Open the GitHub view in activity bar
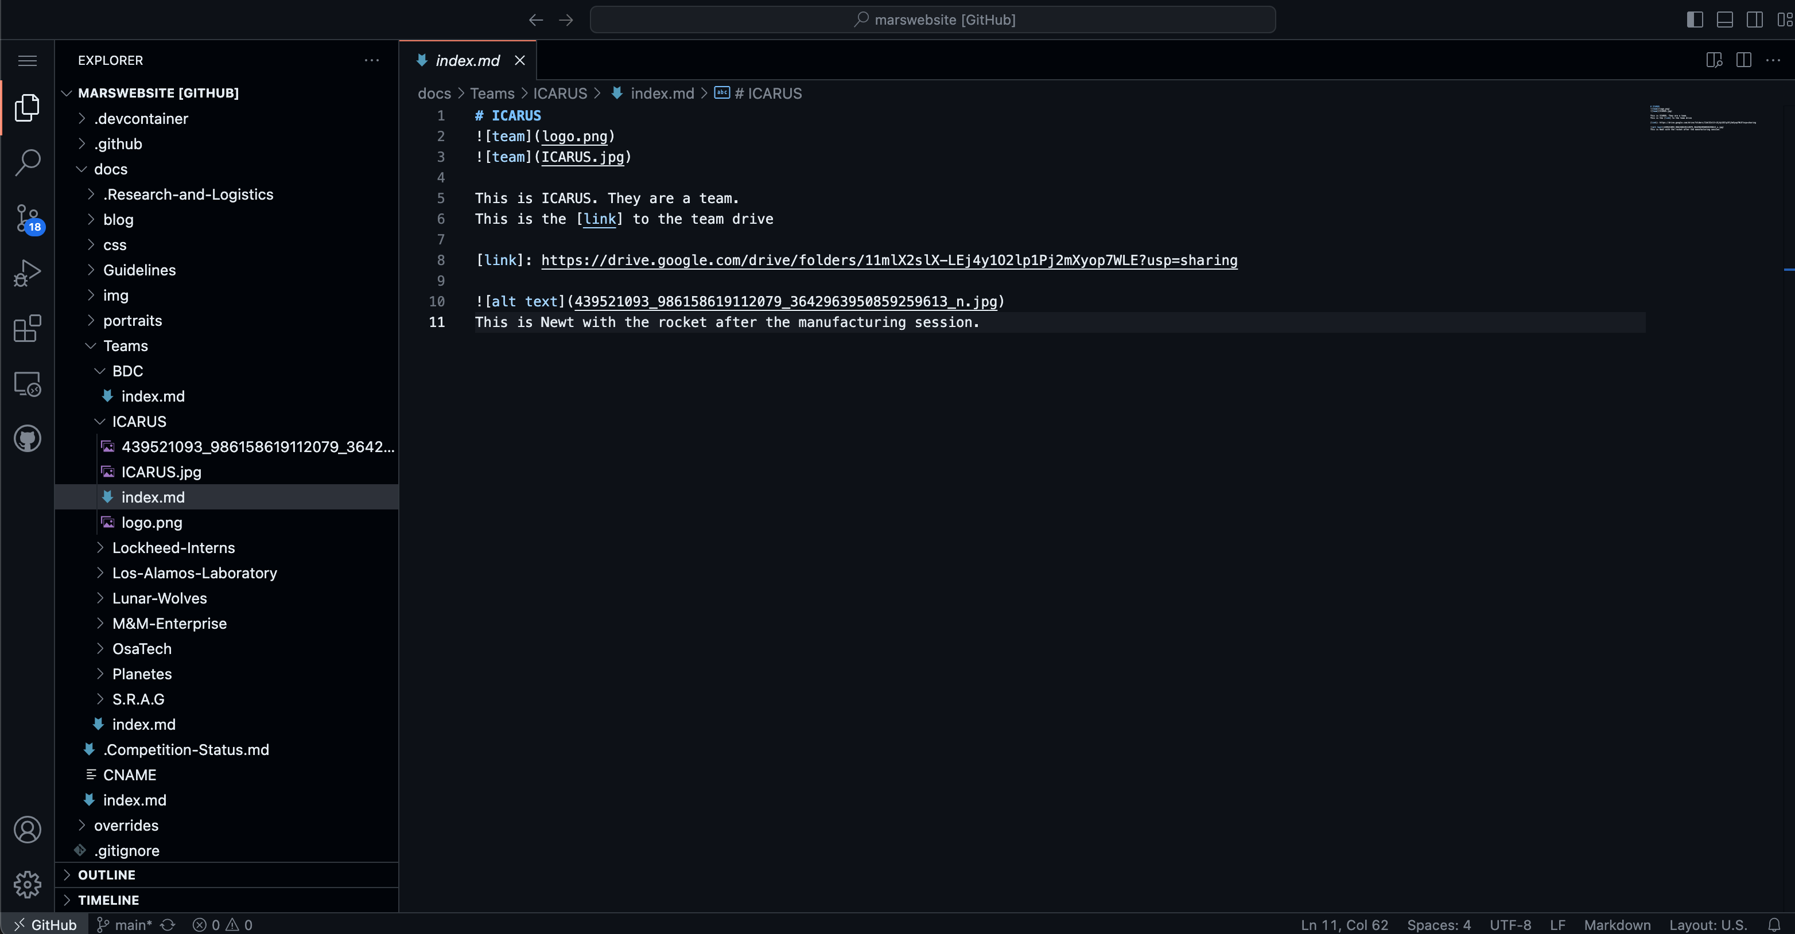This screenshot has height=934, width=1795. (27, 439)
